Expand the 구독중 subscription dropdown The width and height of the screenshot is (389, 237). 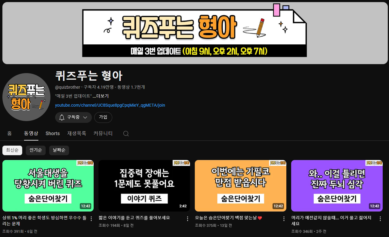click(85, 117)
